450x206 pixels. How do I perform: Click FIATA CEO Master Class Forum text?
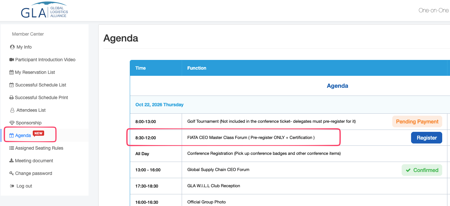point(251,138)
